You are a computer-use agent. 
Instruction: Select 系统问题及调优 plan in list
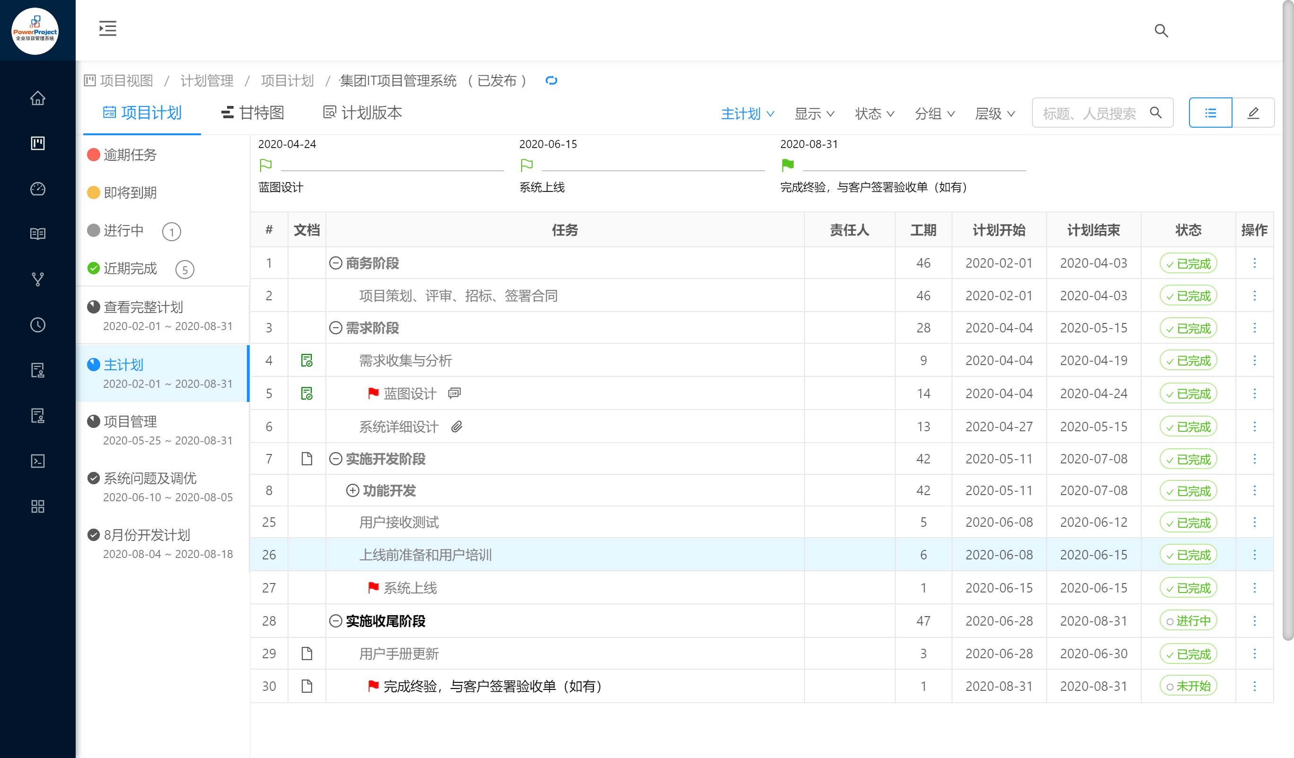163,487
